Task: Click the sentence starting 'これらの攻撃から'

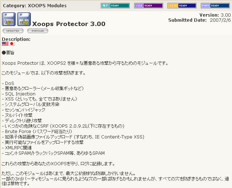Action: click(x=58, y=164)
